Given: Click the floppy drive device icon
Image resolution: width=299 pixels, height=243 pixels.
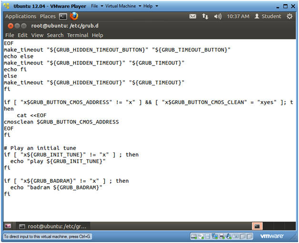Looking at the screenshot, I should (x=208, y=236).
